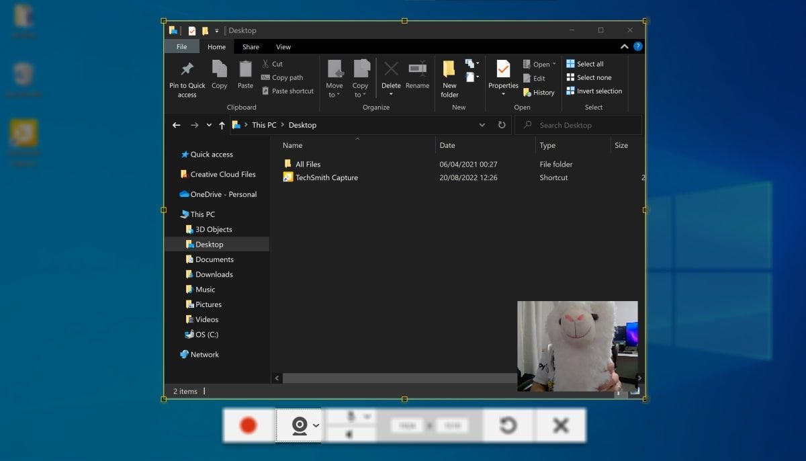
Task: Toggle the webcam capture button
Action: [299, 425]
